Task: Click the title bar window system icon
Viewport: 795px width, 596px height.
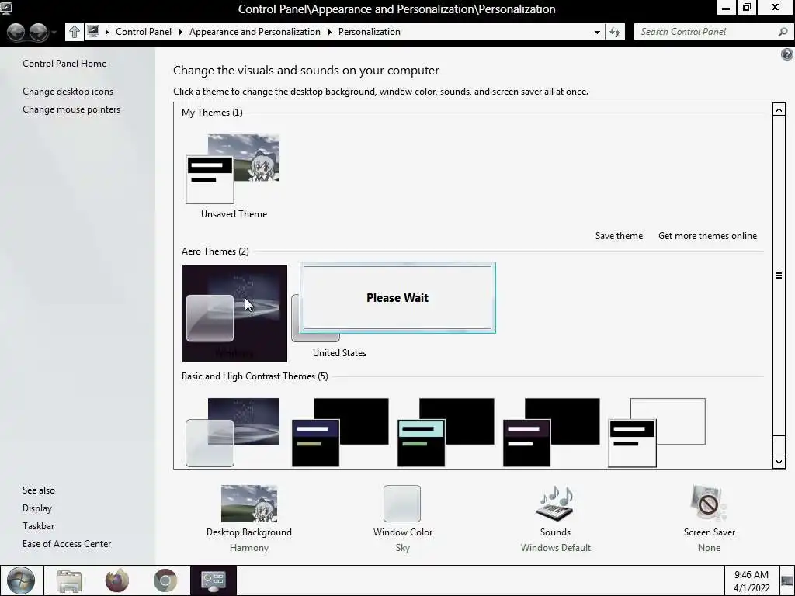Action: point(6,8)
